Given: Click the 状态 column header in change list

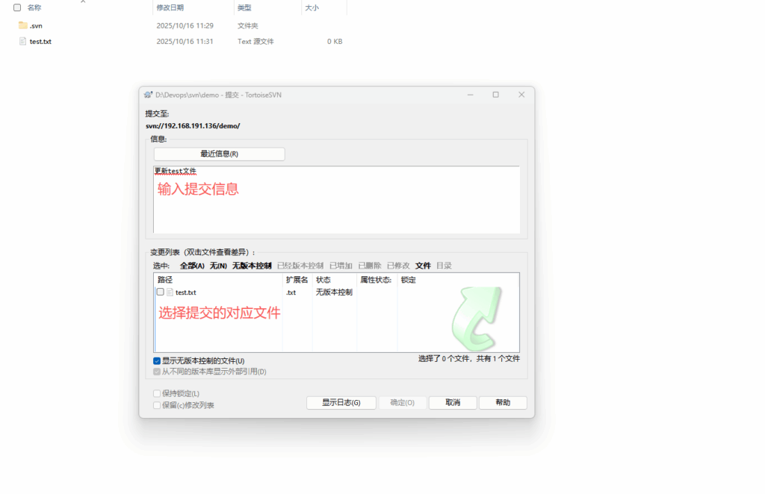Looking at the screenshot, I should point(323,280).
